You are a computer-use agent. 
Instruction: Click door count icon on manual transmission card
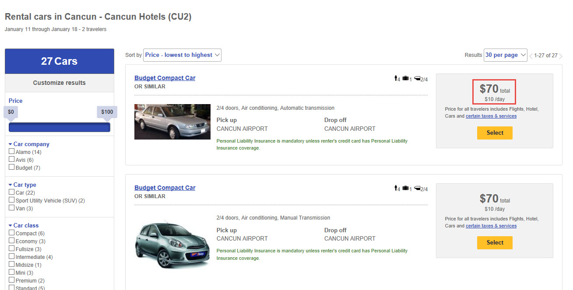point(418,188)
